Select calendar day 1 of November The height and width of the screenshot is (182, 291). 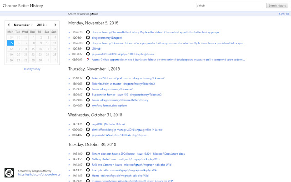click(x=32, y=37)
